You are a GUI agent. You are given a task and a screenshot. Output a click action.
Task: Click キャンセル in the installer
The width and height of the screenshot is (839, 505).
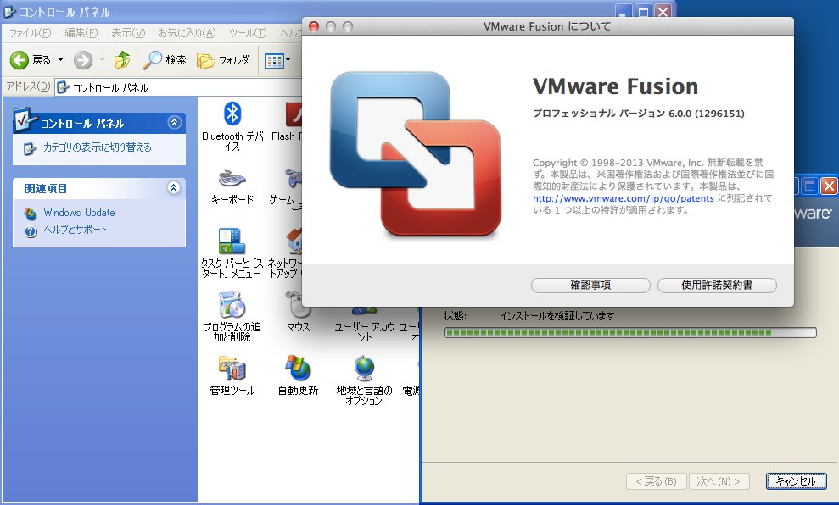tap(796, 481)
